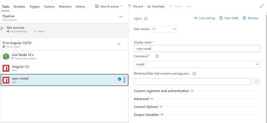Viewport: 267px width, 123px height.
Task: Click the plus icon to add a task
Action: pos(119,44)
